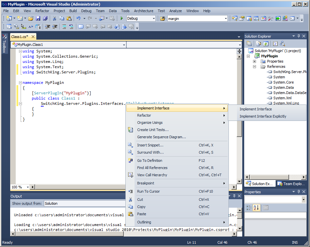Collapse the namespace MyPlugin code block
310x247 pixels.
coord(20,83)
